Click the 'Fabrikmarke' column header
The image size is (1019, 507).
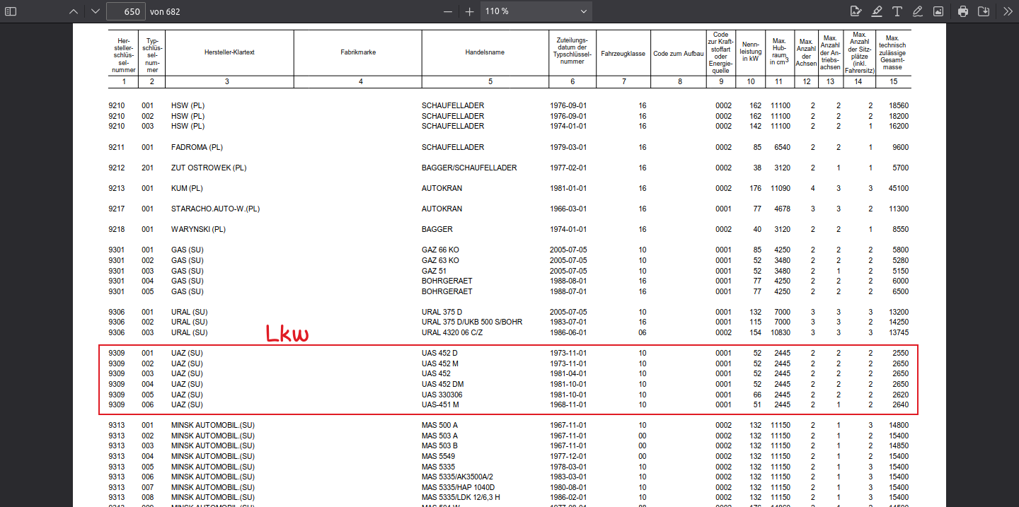[357, 53]
